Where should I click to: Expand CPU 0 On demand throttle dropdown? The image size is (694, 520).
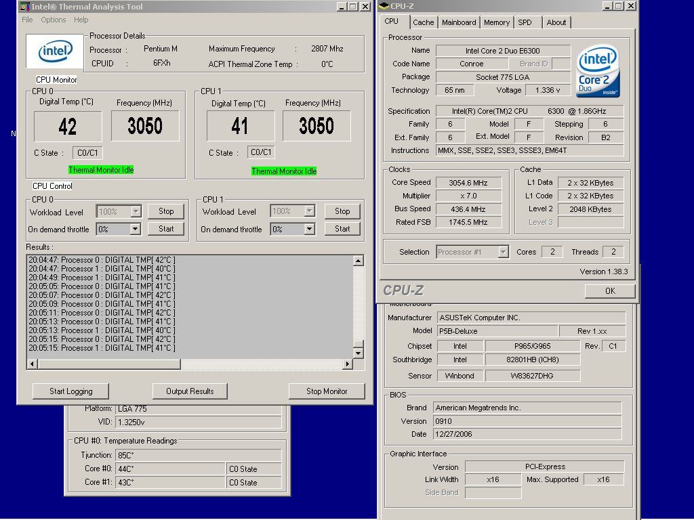135,229
